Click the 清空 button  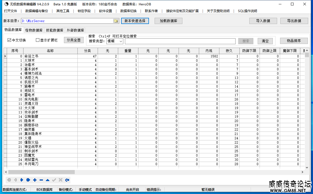tap(265, 41)
